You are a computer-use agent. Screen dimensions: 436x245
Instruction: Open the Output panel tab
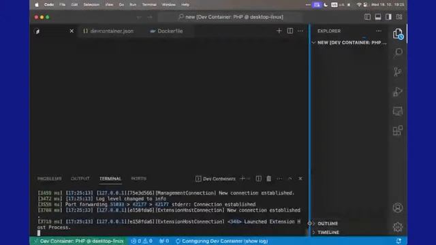point(80,178)
